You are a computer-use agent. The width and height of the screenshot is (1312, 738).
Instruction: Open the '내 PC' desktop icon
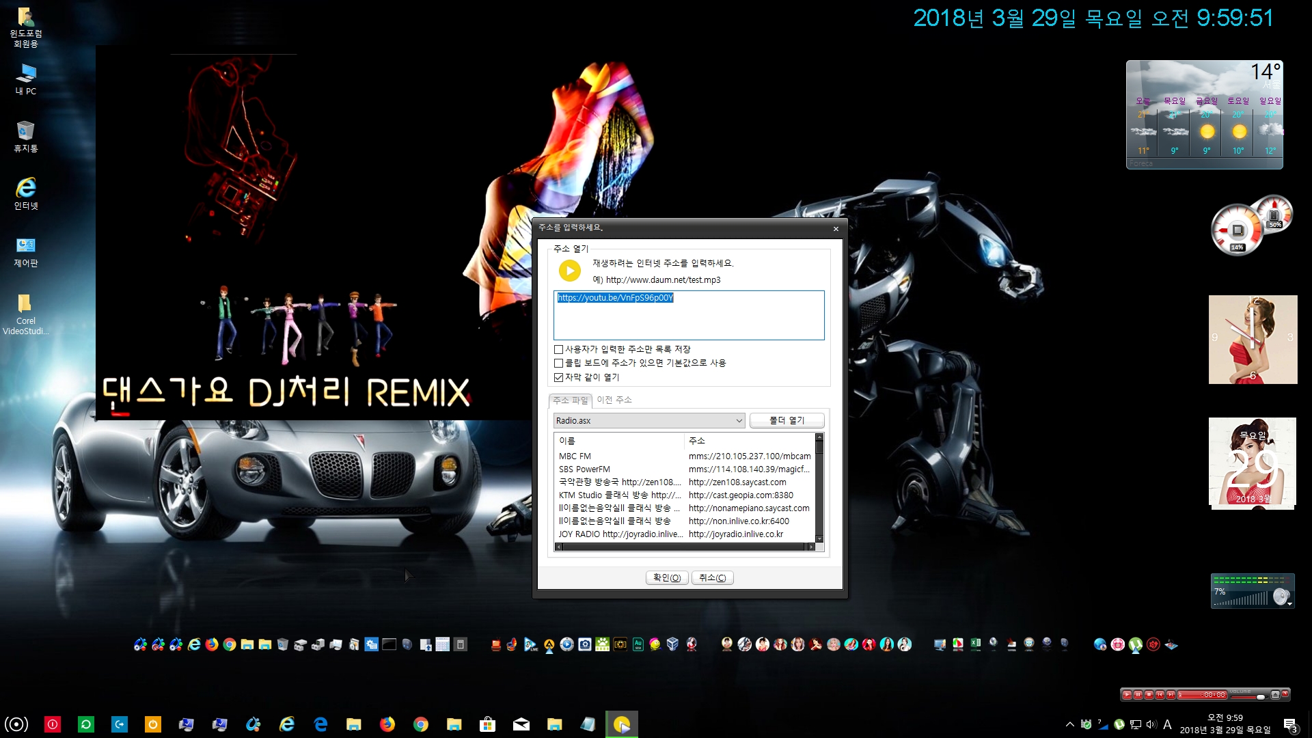point(25,79)
